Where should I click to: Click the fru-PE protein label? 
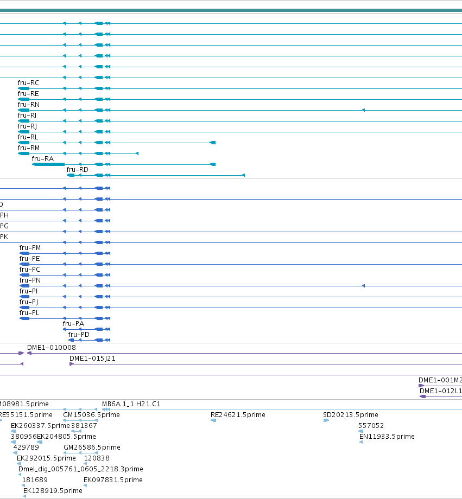pyautogui.click(x=30, y=259)
